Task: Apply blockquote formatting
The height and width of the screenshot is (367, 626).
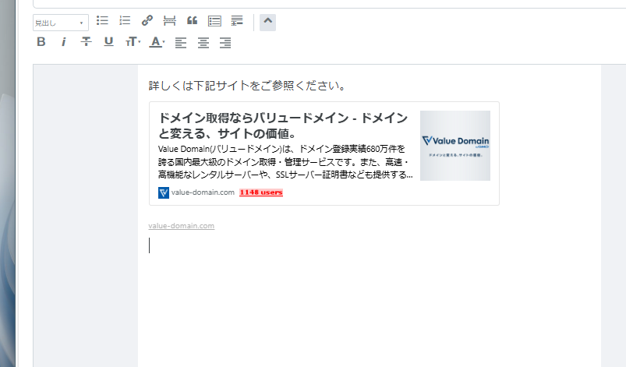Action: click(192, 21)
